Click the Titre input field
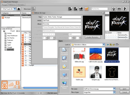Image resolution: width=130 pixels, height=95 pixels. click(62, 17)
